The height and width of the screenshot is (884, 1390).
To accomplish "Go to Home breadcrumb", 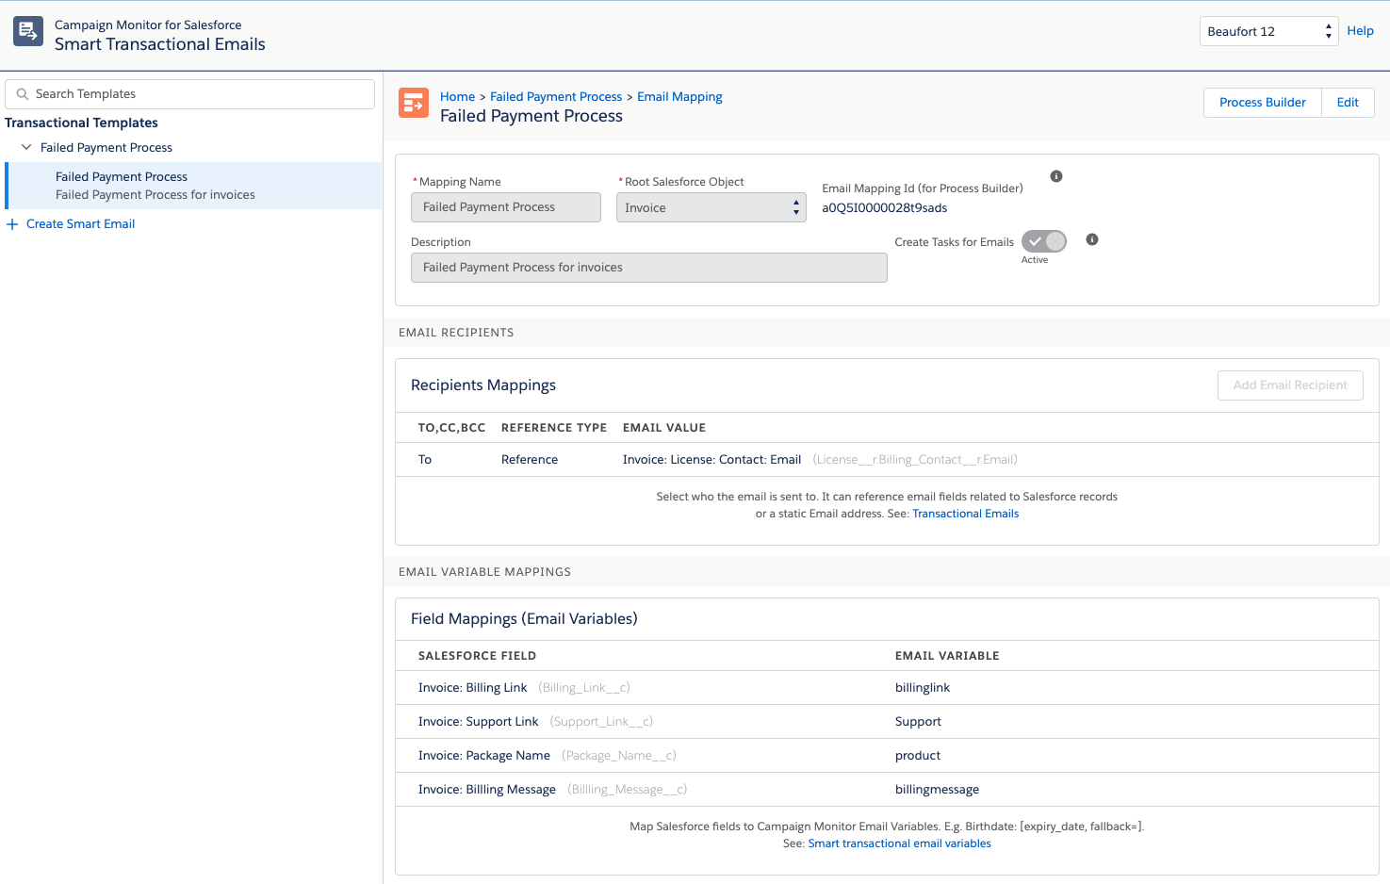I will tap(457, 97).
